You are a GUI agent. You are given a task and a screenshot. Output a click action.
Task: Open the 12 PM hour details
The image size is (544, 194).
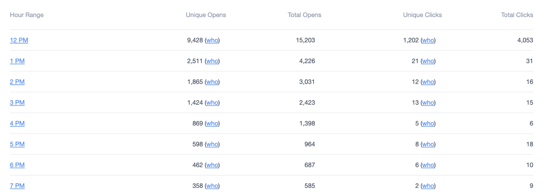18,41
